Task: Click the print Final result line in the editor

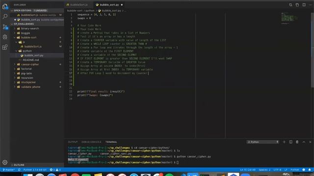Action: [x=101, y=91]
